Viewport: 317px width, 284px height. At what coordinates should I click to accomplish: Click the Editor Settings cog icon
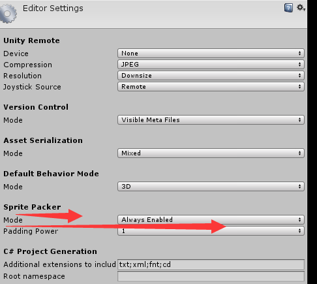click(x=8, y=14)
